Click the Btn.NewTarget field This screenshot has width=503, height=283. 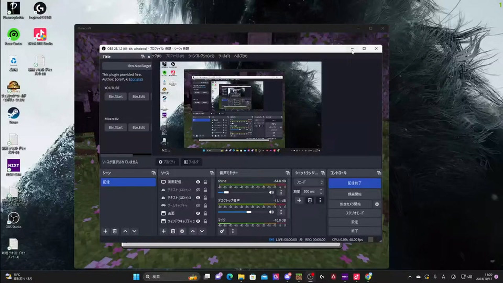127,66
